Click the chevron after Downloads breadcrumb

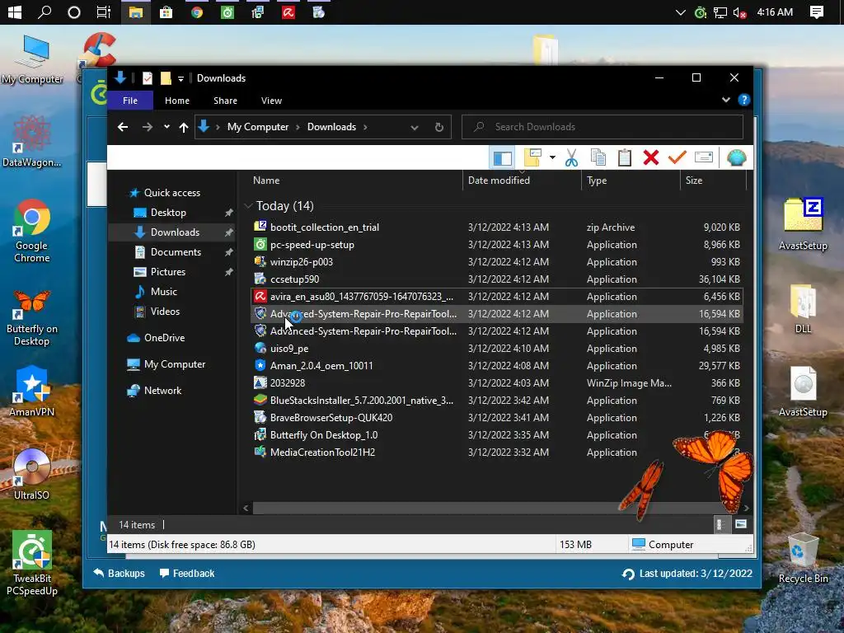click(365, 127)
